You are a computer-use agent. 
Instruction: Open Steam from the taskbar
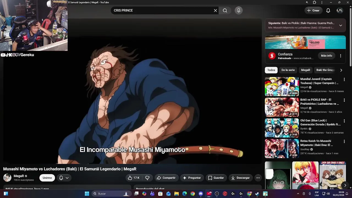click(257, 194)
